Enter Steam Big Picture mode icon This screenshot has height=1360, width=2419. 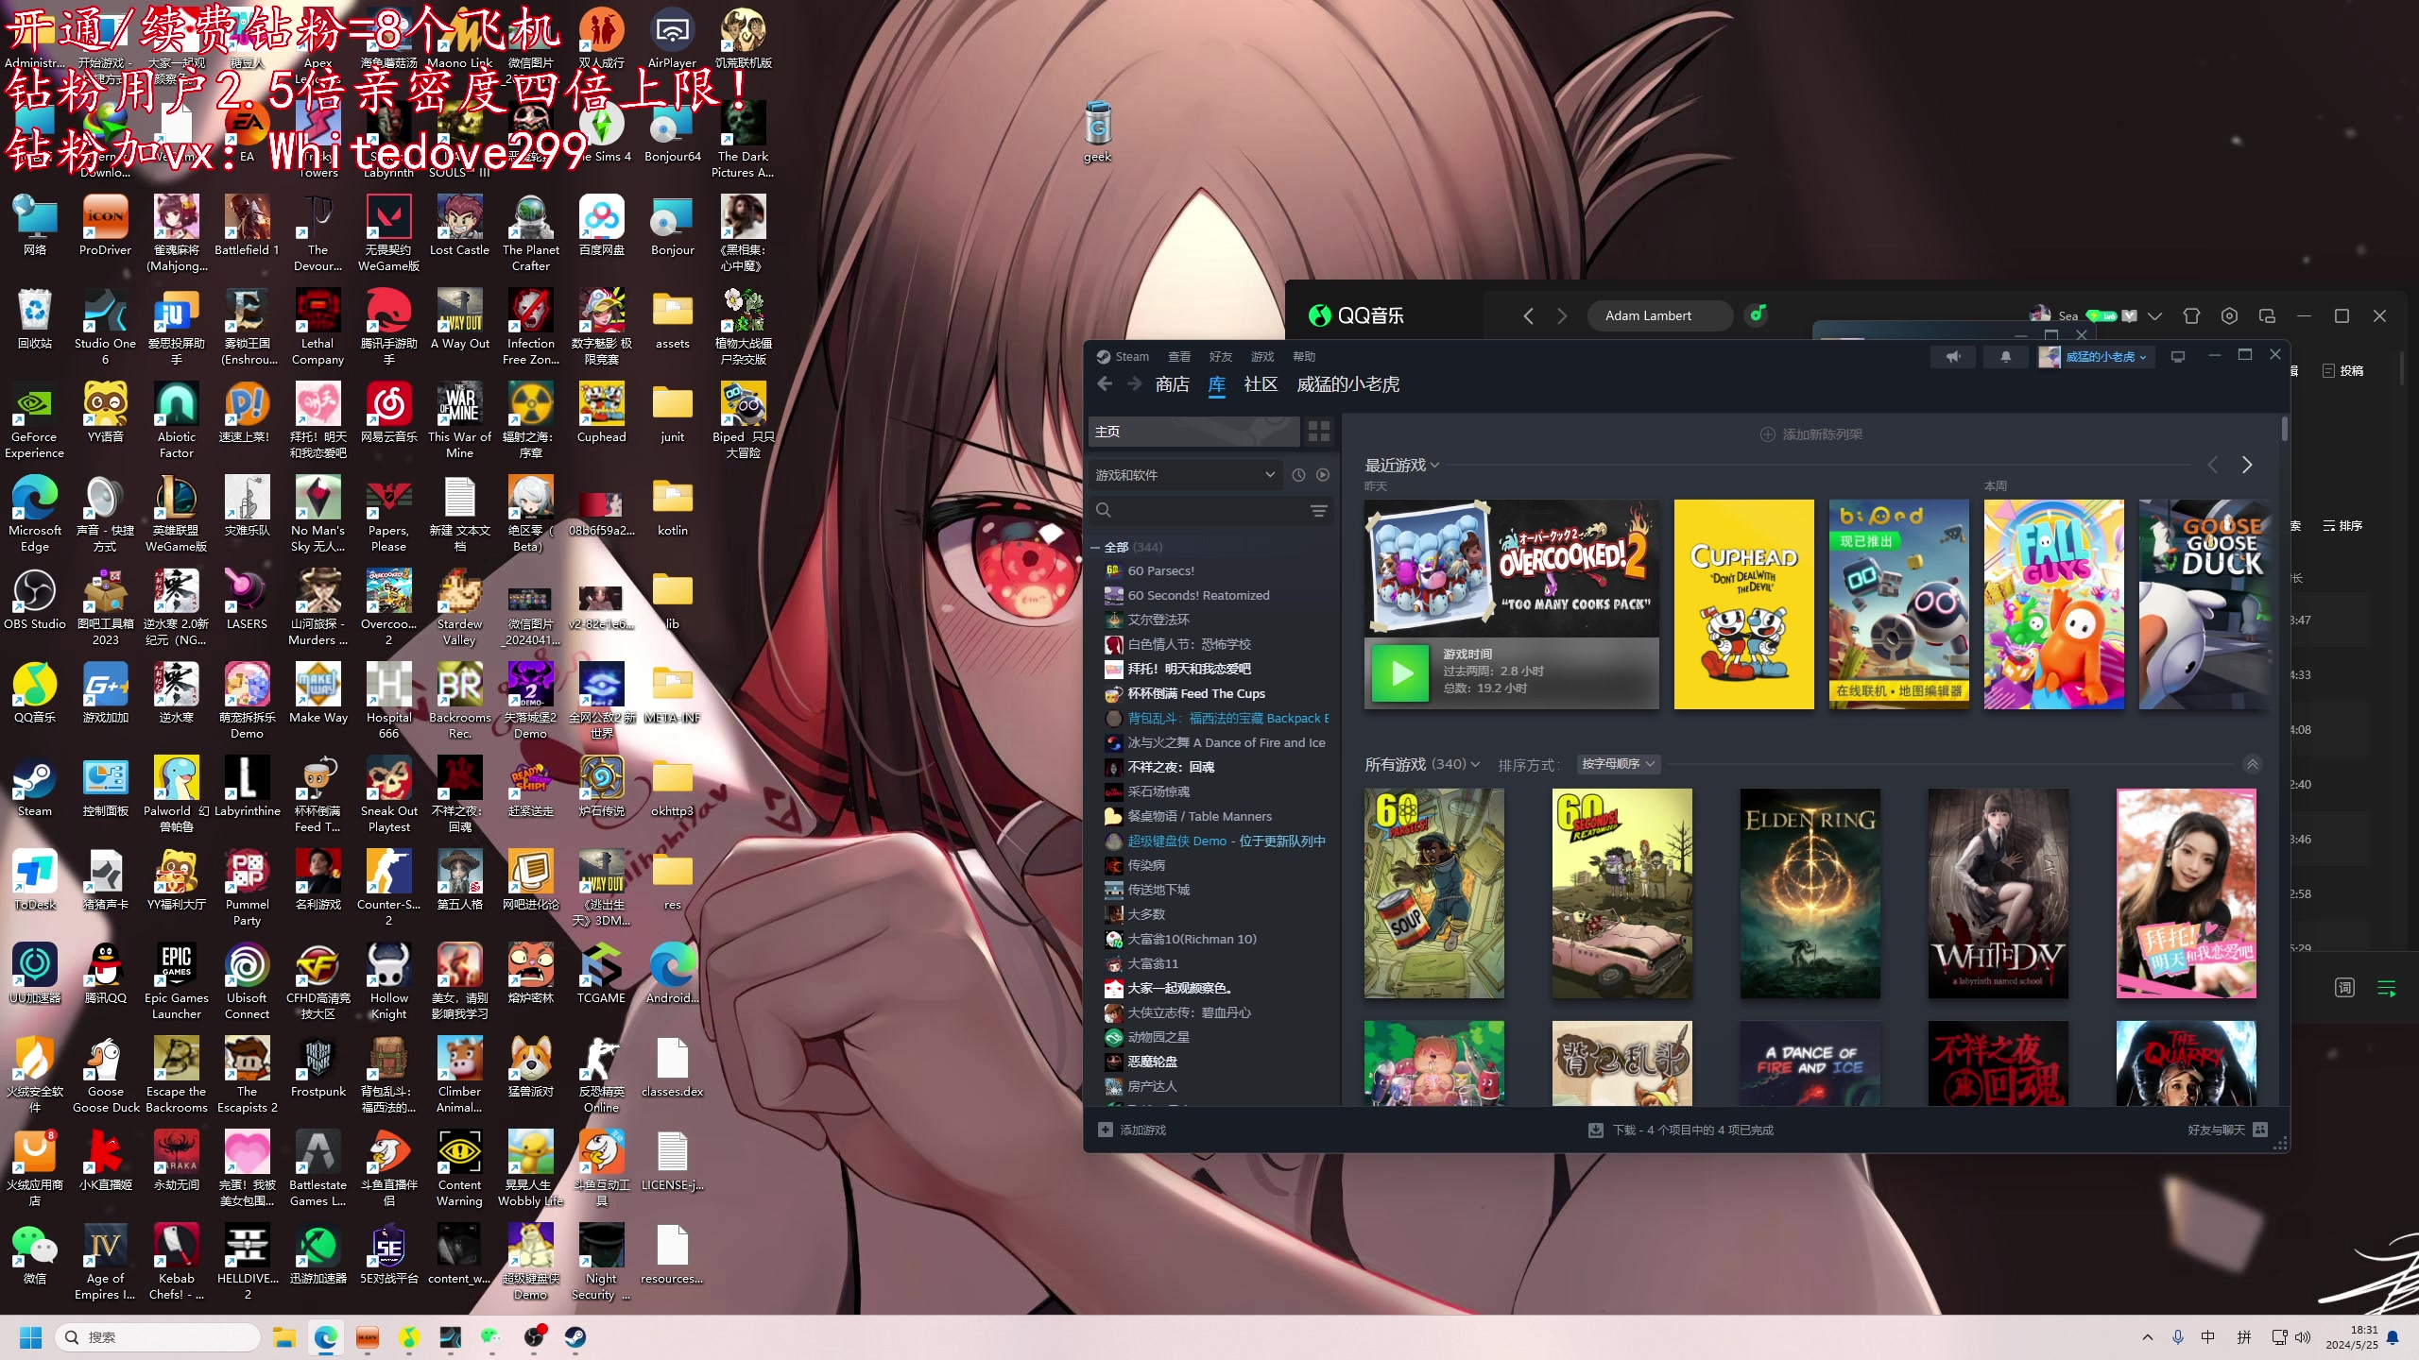click(x=2177, y=357)
